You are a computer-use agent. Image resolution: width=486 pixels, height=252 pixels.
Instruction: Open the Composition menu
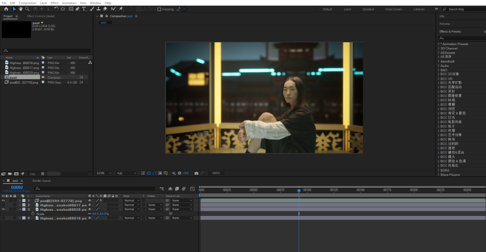pos(27,3)
